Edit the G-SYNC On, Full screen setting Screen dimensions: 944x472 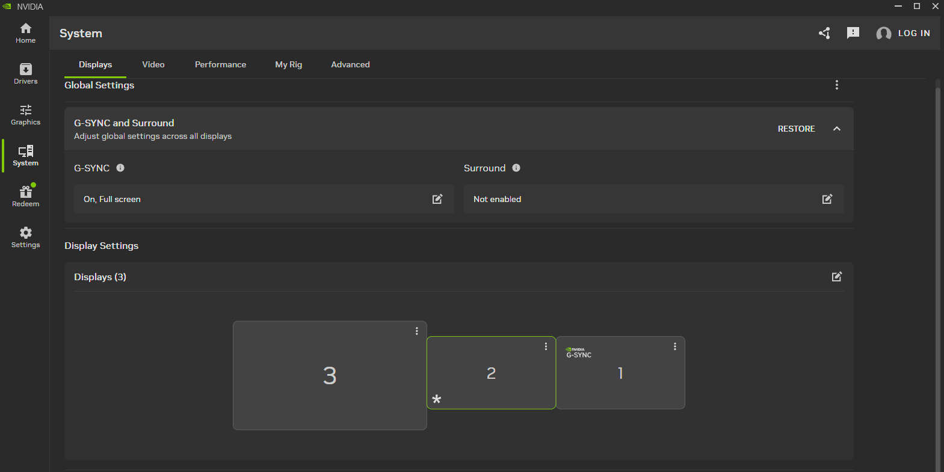tap(437, 199)
